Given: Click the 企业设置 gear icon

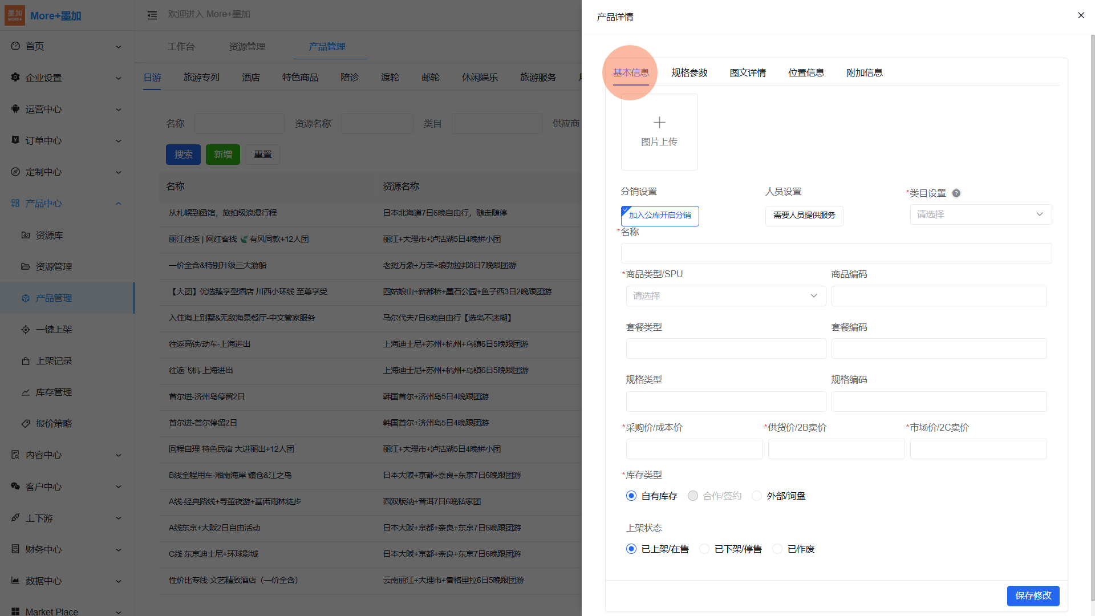Looking at the screenshot, I should [15, 78].
